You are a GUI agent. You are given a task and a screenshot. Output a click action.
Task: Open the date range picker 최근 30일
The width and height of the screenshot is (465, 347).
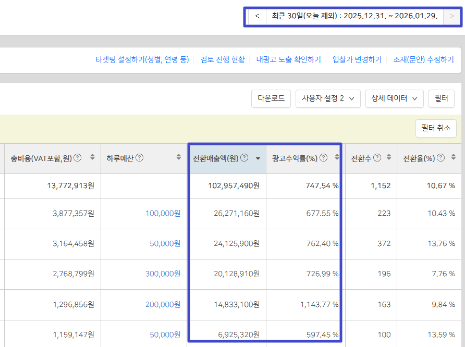[x=354, y=16]
